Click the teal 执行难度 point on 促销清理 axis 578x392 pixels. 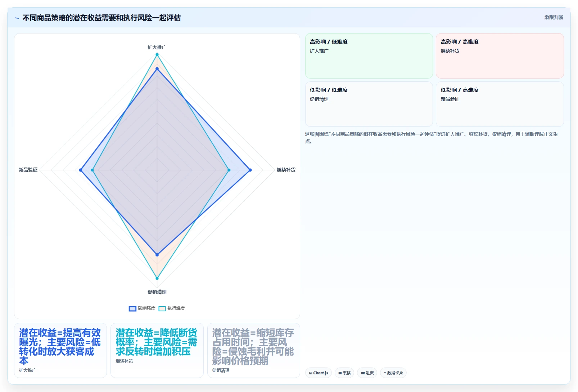click(157, 278)
